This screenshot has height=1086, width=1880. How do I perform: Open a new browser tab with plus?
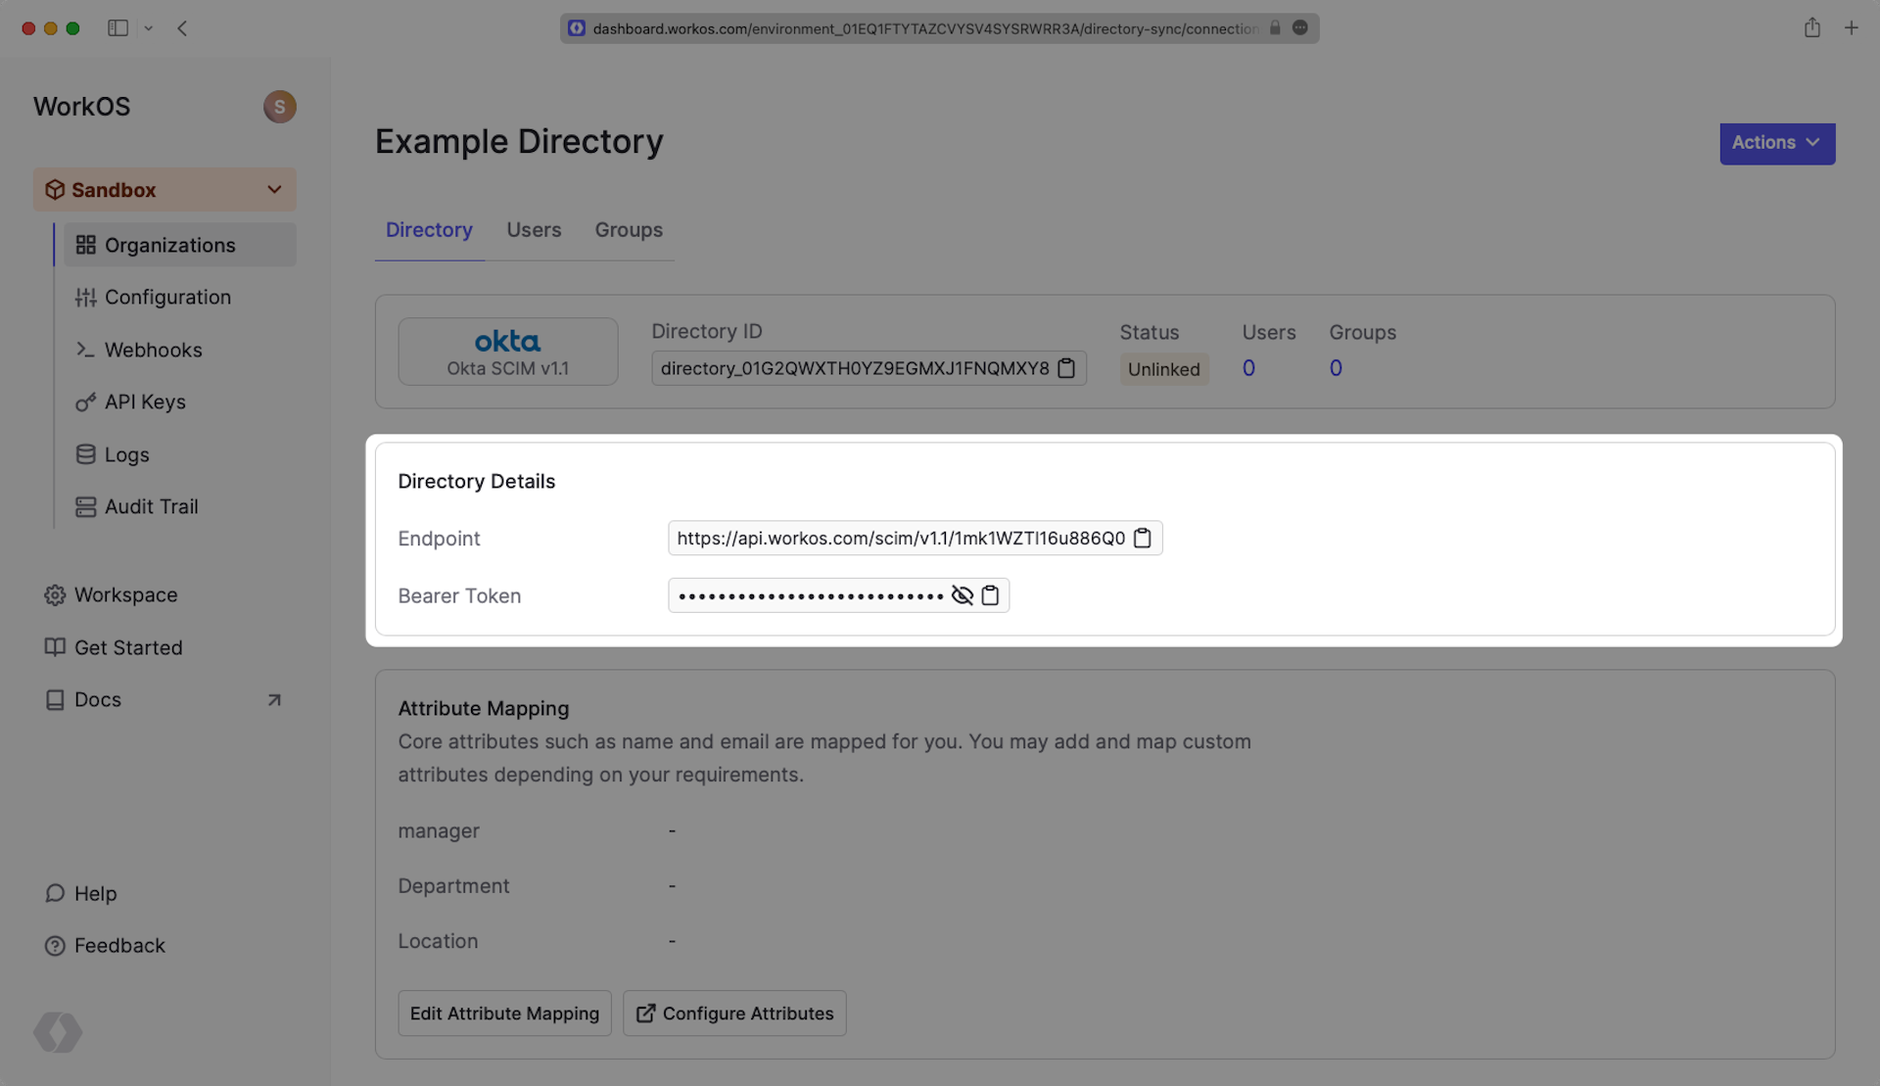click(1851, 28)
